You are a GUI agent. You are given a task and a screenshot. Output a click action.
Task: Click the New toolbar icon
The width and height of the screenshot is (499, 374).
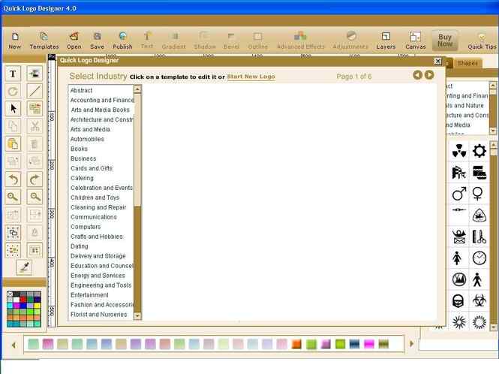(15, 41)
